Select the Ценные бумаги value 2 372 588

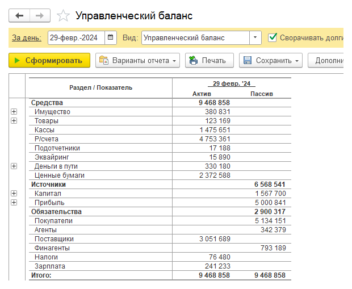pyautogui.click(x=215, y=175)
